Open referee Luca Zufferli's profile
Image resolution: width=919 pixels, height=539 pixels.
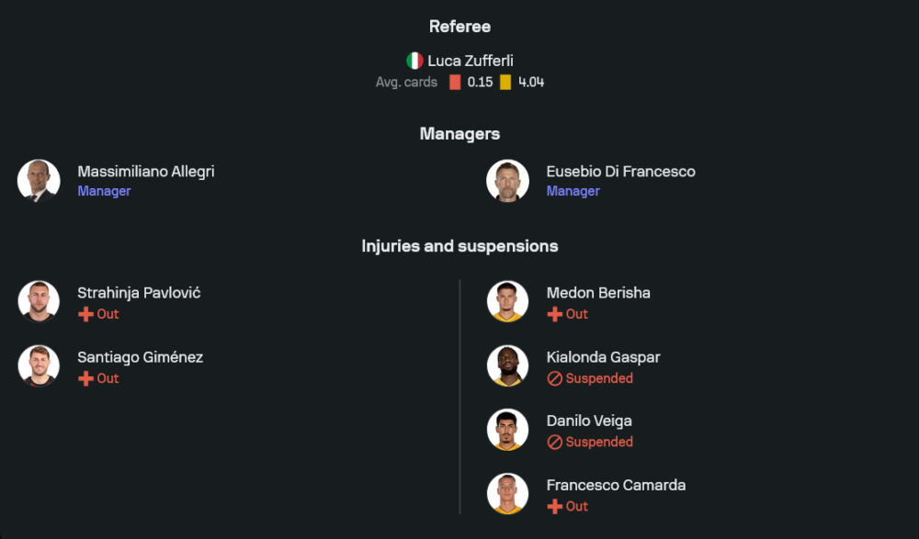(x=470, y=61)
